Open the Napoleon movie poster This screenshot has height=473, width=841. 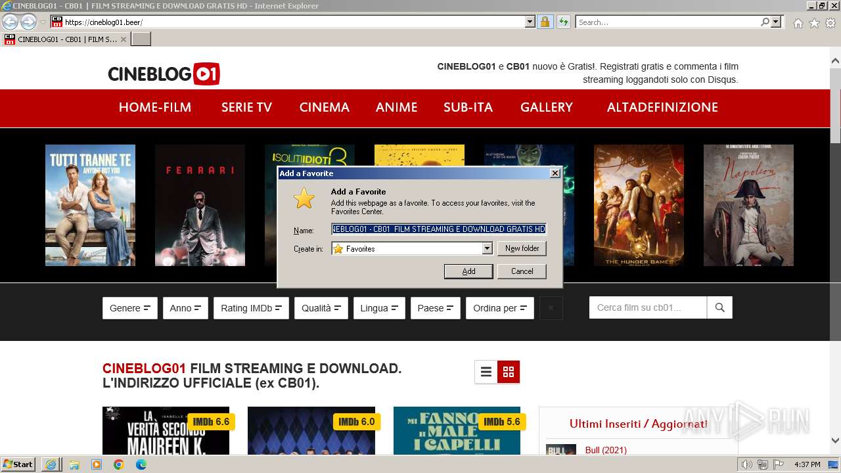coord(748,205)
